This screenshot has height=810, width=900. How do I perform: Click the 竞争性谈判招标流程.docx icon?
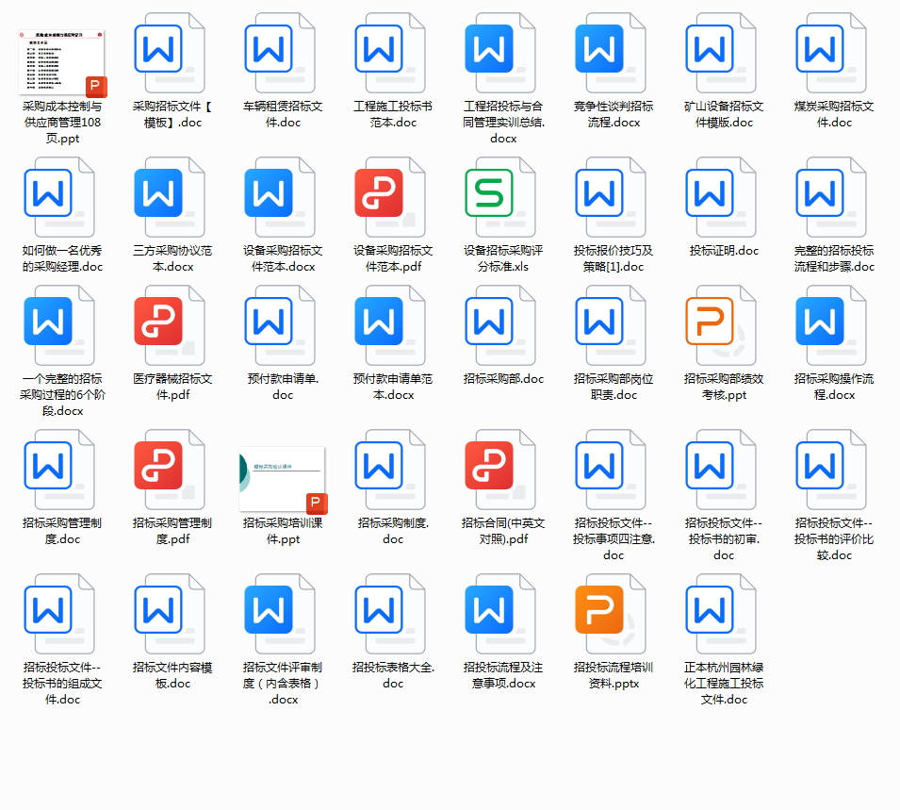coord(611,54)
